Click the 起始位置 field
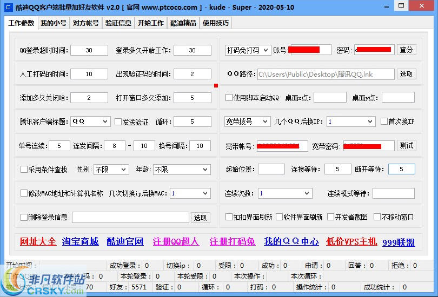This screenshot has width=438, height=297. pyautogui.click(x=271, y=169)
